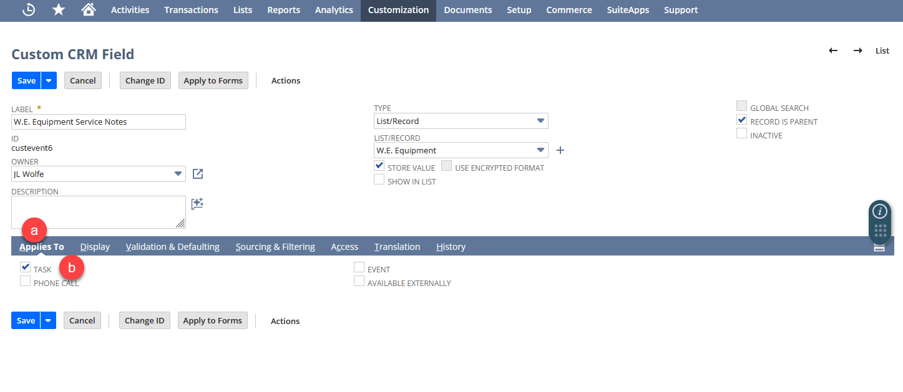Click the top Change ID button
Screen dimensions: 903x392
pos(145,80)
